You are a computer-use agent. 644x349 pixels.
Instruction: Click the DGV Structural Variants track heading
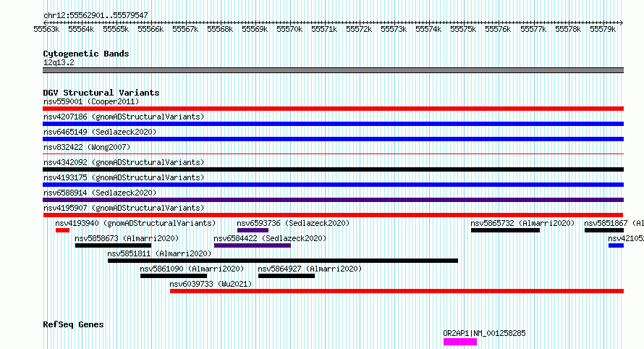pyautogui.click(x=101, y=93)
